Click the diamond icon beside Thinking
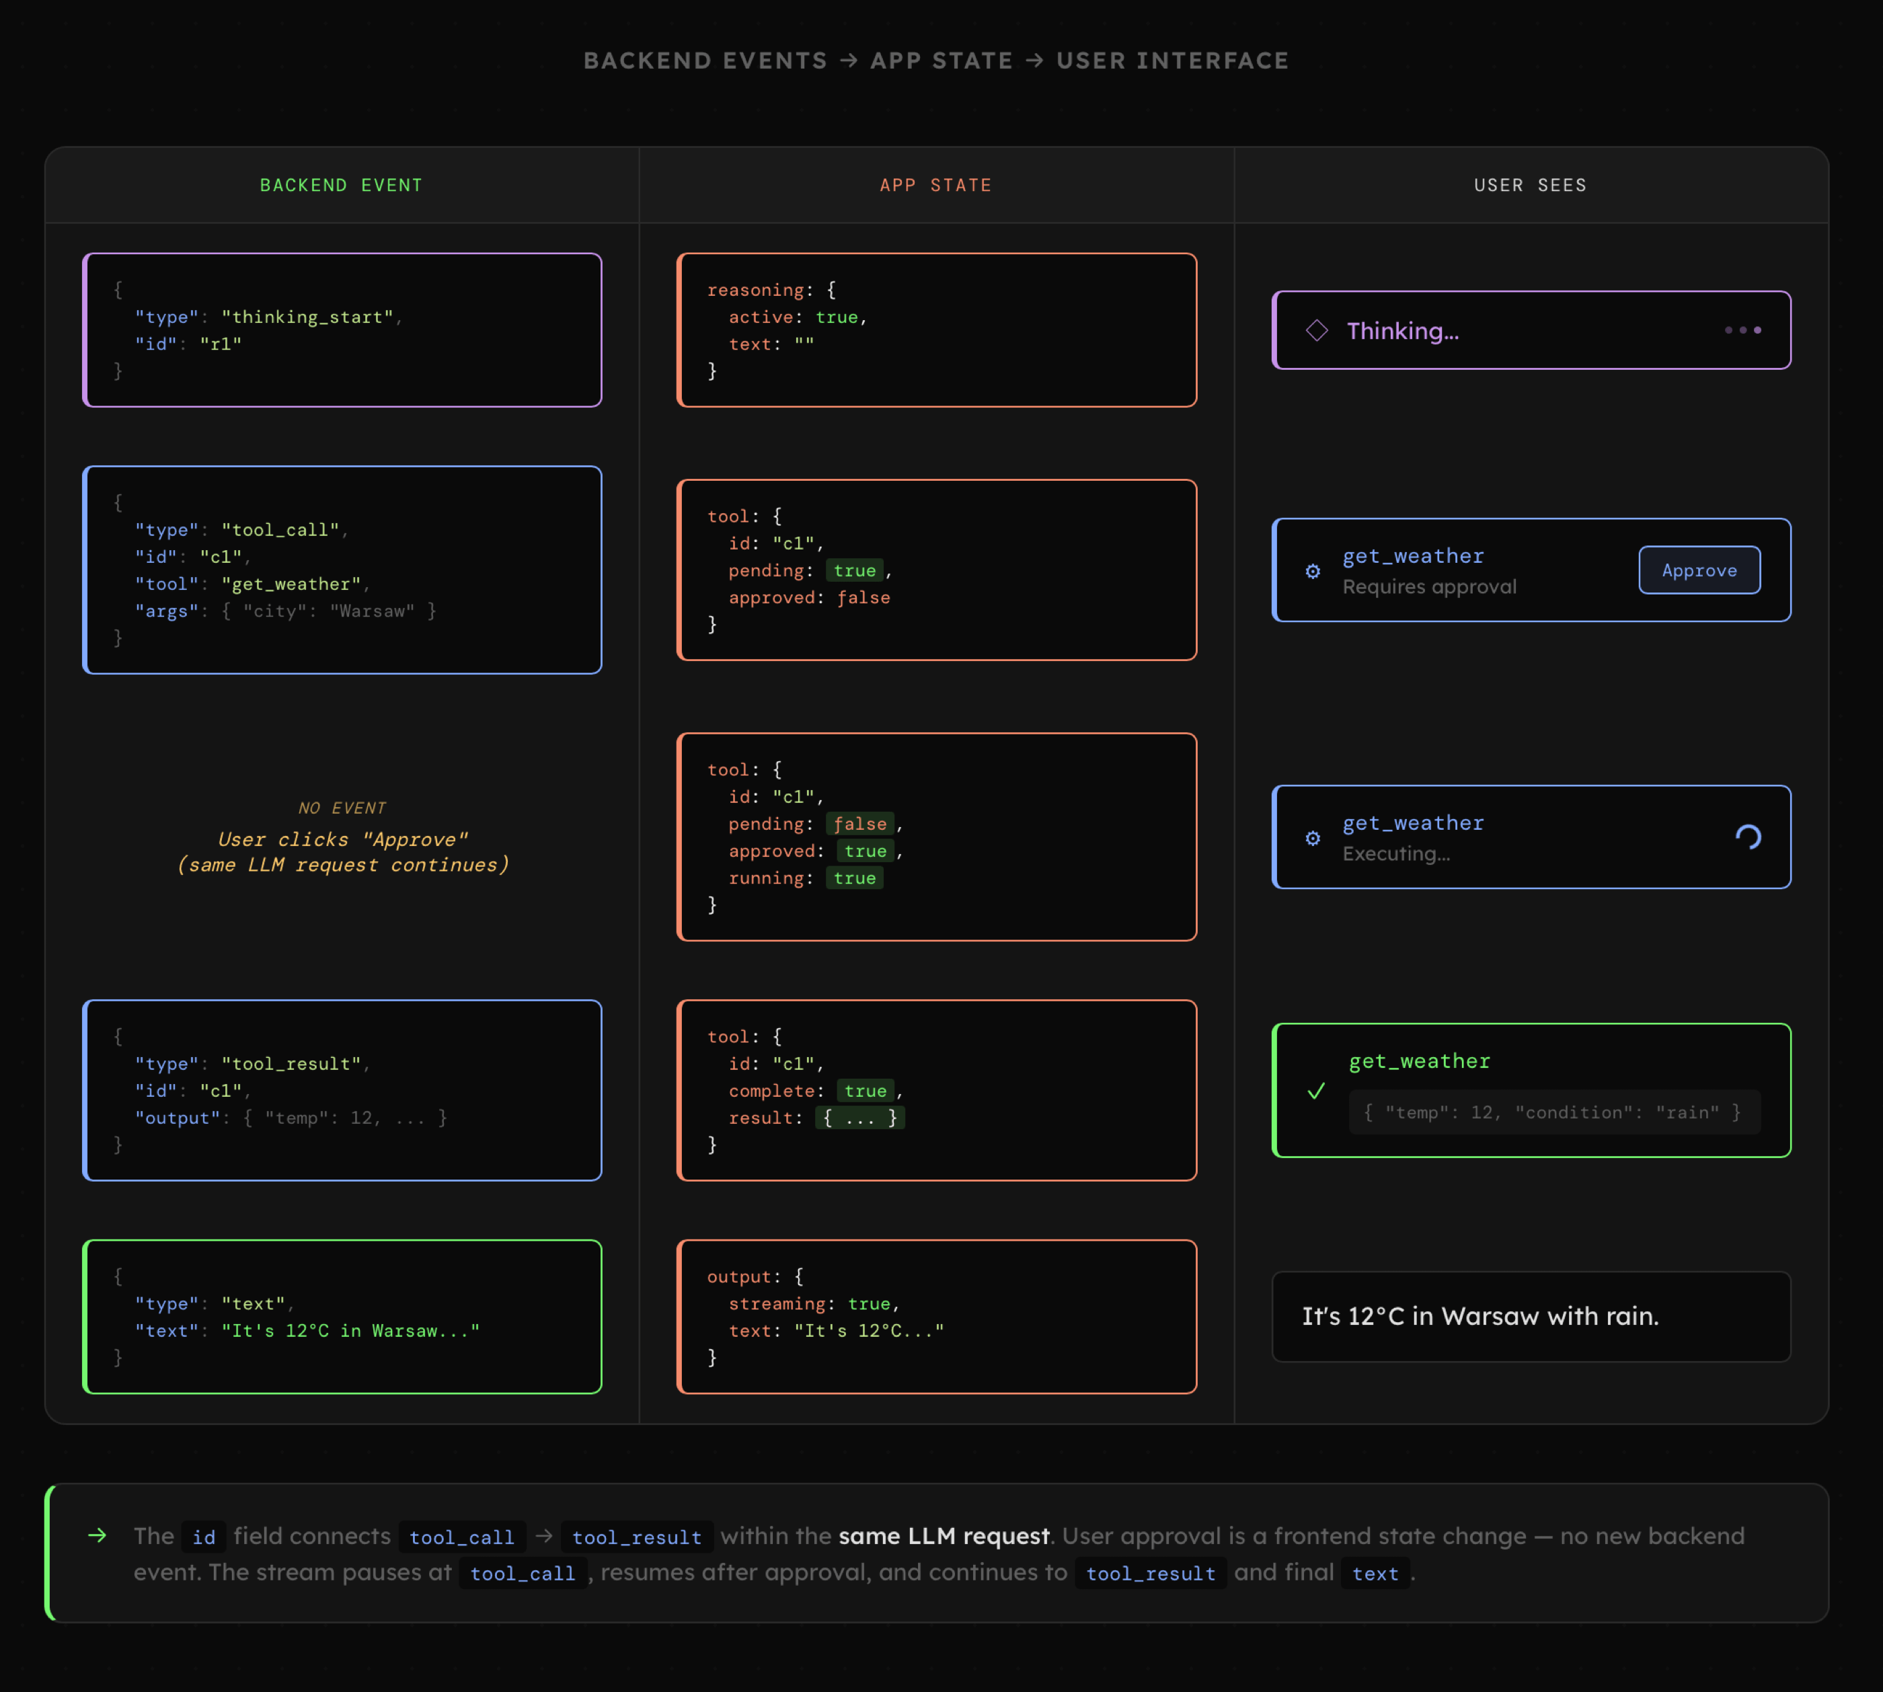 point(1316,330)
